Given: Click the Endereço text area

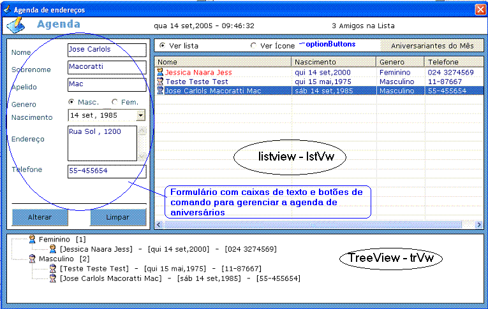Looking at the screenshot, I should [x=103, y=143].
